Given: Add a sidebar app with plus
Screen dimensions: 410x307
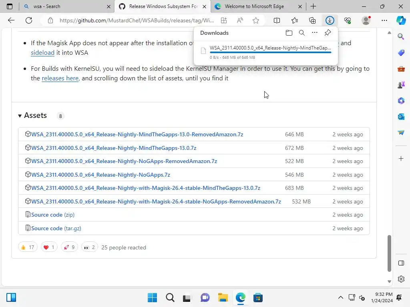Looking at the screenshot, I should [401, 158].
